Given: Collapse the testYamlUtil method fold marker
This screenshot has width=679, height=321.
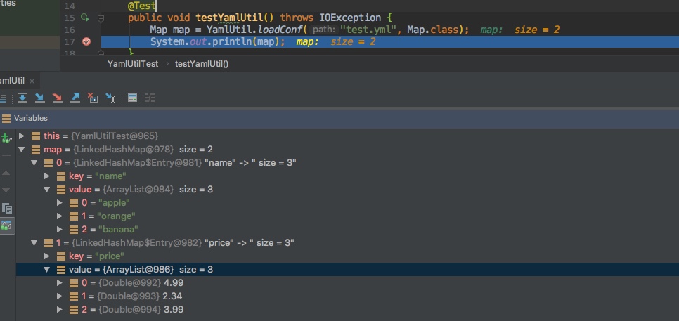Looking at the screenshot, I should coord(101,18).
